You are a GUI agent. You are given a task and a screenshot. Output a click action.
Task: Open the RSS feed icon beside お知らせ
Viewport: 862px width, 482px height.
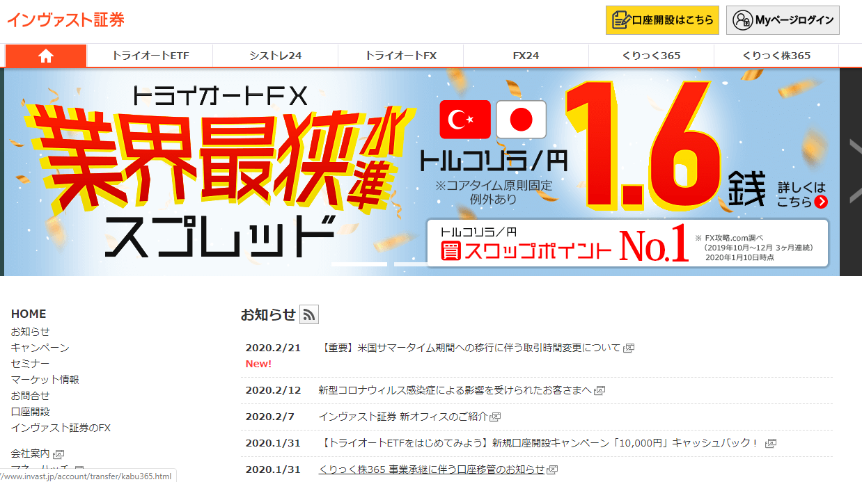tap(309, 315)
